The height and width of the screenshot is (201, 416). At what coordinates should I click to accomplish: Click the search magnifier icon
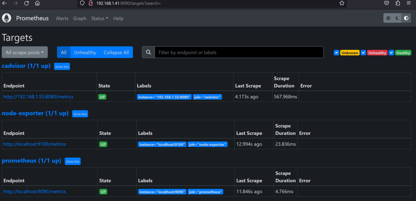pos(148,52)
